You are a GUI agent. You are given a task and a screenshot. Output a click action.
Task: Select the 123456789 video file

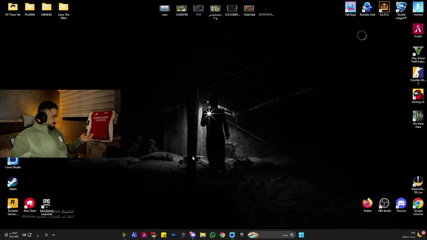[182, 10]
